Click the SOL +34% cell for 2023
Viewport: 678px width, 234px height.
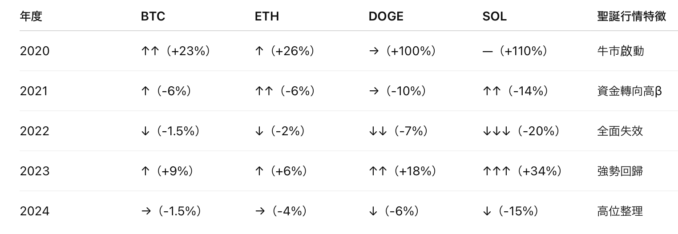[x=522, y=171]
